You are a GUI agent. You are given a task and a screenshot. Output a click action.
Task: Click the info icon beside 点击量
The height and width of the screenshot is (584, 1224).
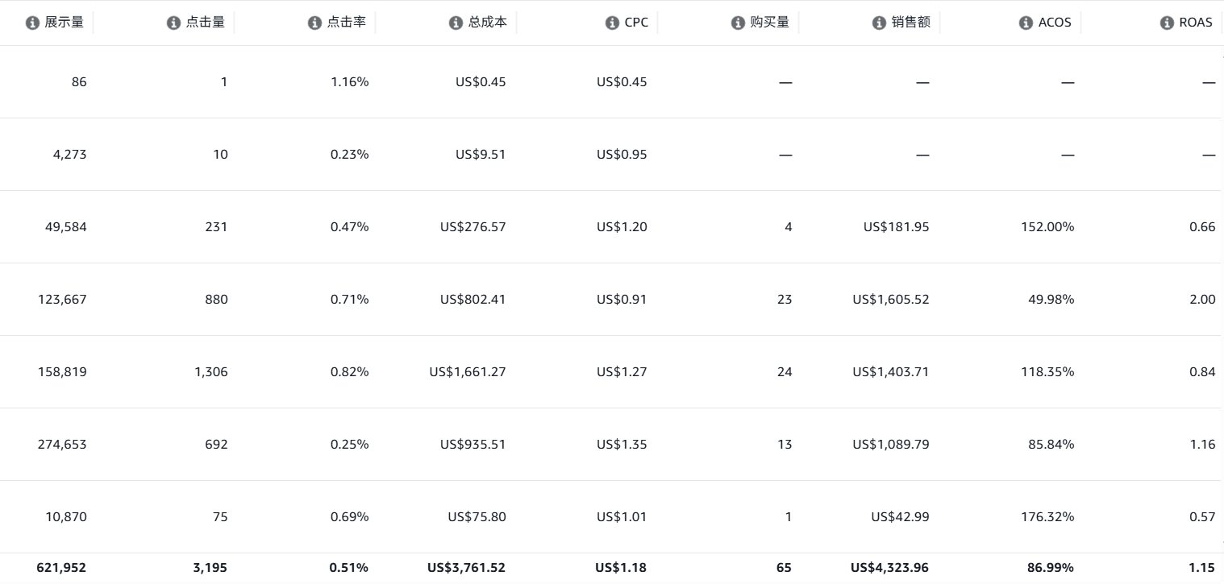tap(173, 23)
